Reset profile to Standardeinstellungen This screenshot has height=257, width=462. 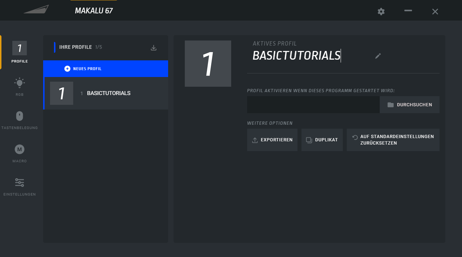(x=393, y=140)
